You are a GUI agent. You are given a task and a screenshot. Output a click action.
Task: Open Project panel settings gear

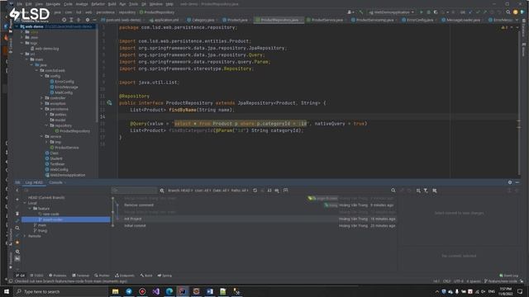click(88, 20)
